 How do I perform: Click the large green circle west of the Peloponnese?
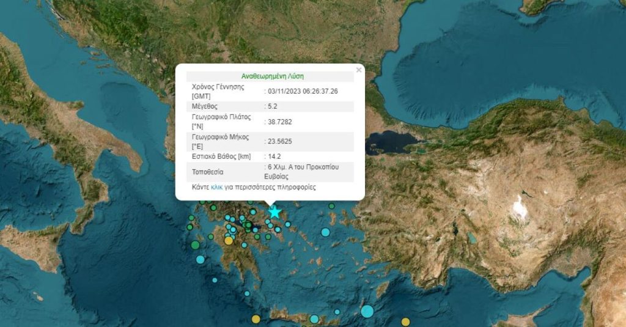[195, 245]
